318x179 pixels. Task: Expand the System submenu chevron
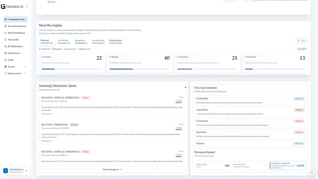pos(25,66)
